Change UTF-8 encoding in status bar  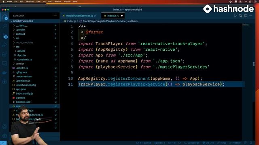(172, 143)
